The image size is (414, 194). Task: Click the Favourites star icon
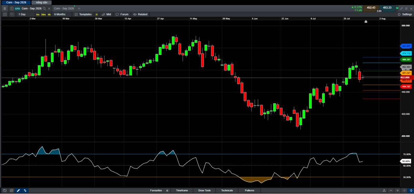pos(167,190)
